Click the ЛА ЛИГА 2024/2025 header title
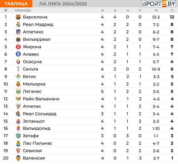Viewport: 178px width, 164px height. click(x=63, y=4)
